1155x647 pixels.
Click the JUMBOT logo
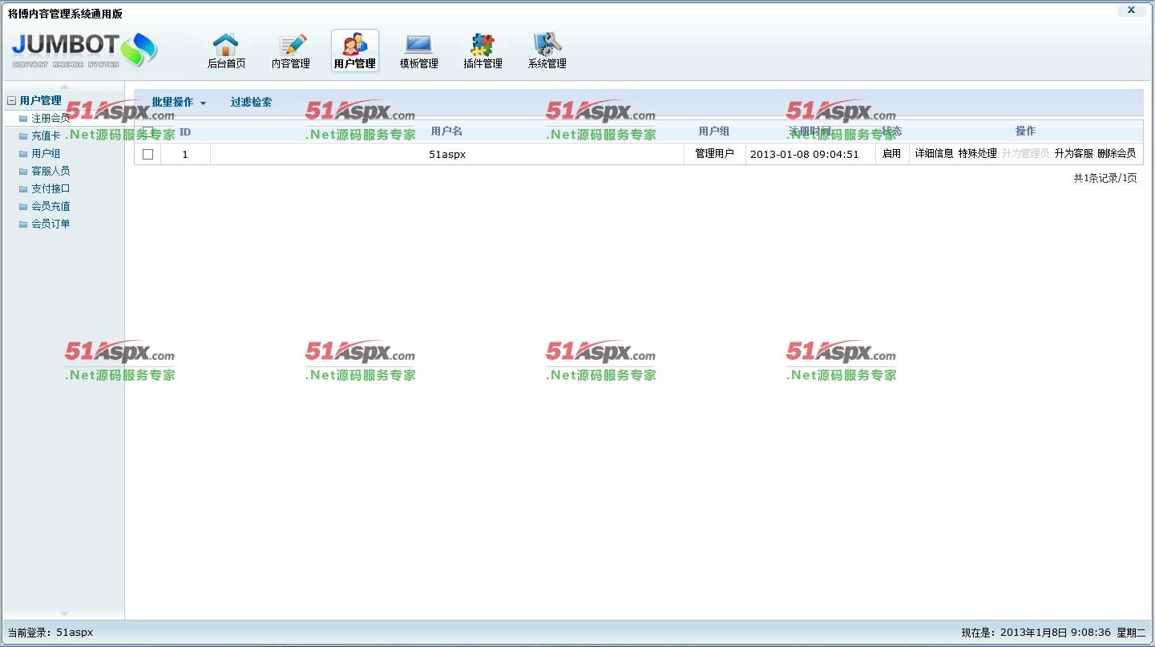pyautogui.click(x=84, y=50)
